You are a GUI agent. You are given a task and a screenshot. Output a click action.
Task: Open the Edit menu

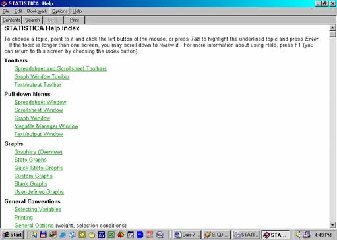pyautogui.click(x=18, y=11)
